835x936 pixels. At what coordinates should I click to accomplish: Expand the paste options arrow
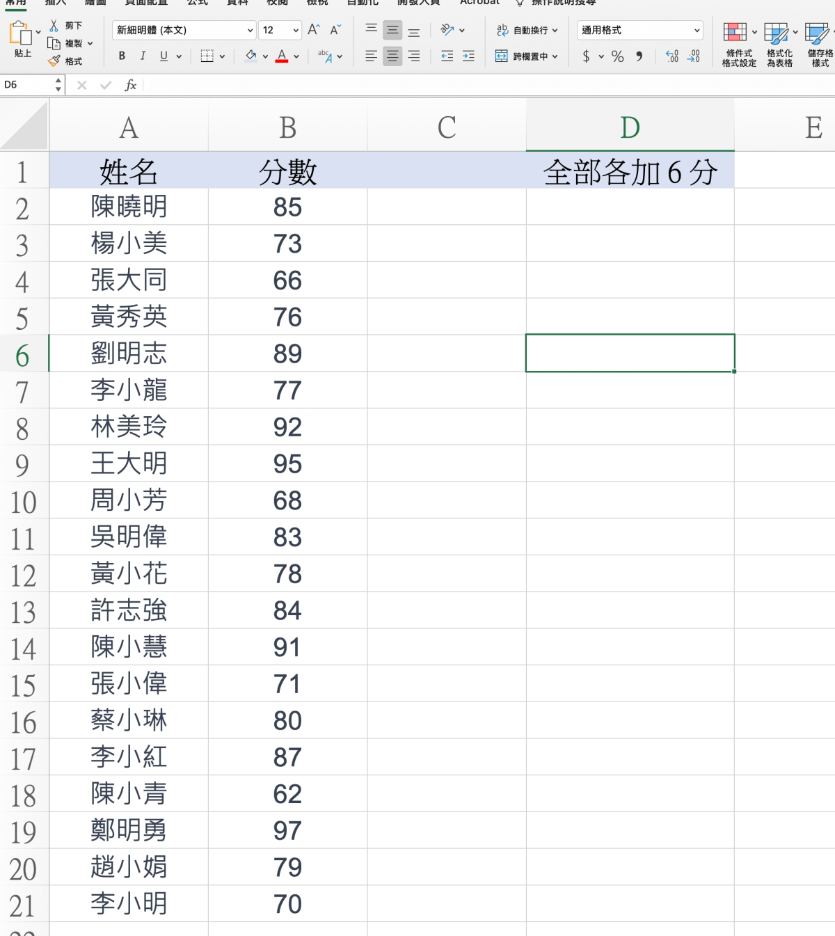[38, 32]
